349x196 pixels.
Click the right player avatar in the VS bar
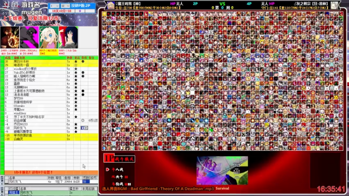coord(335,5)
